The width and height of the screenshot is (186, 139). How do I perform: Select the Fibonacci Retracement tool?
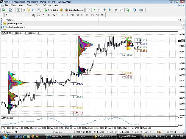[x=38, y=15]
